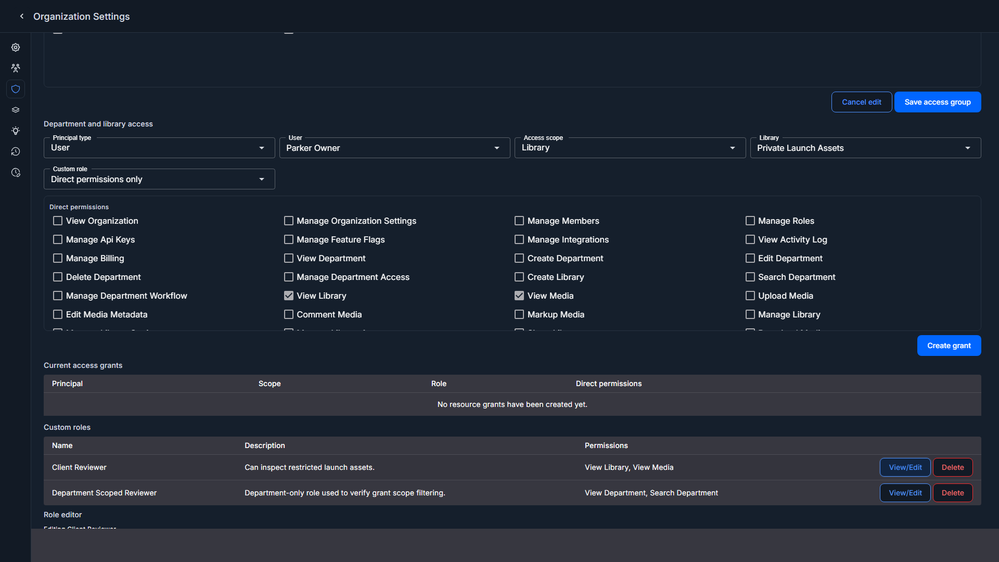999x562 pixels.
Task: Click the Name column header in Custom roles
Action: click(62, 445)
